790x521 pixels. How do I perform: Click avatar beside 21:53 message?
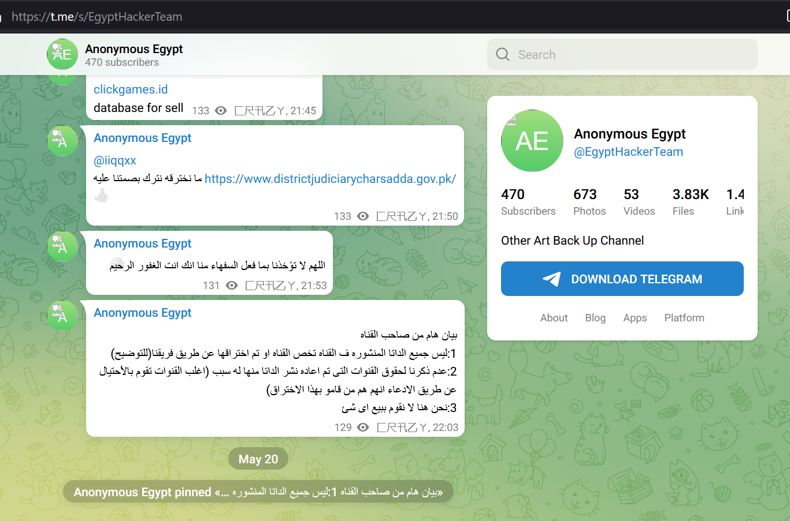pyautogui.click(x=62, y=246)
